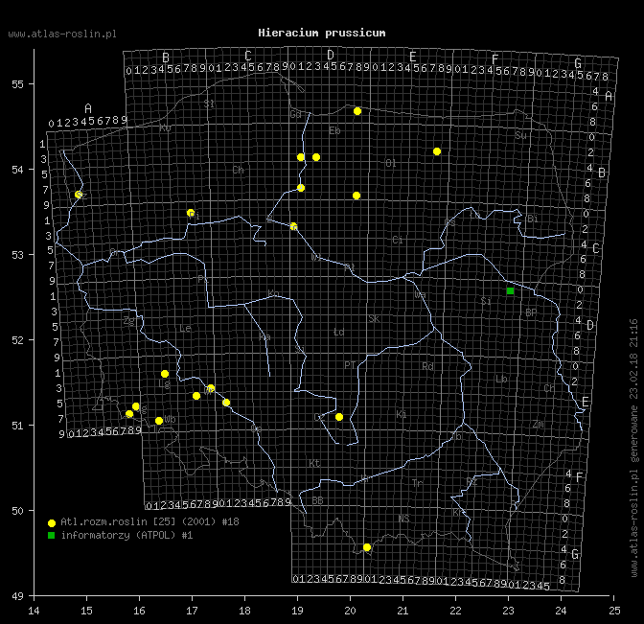
Task: Click the BB city label
Action: tap(317, 500)
